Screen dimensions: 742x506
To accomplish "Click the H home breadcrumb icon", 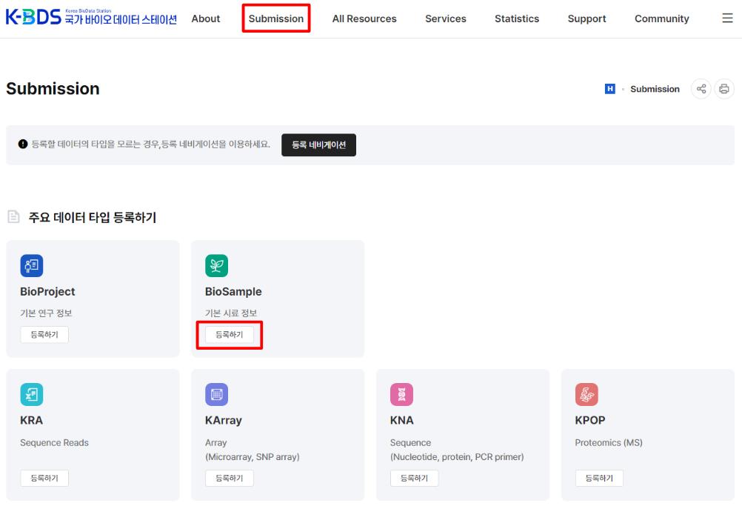I will (609, 89).
